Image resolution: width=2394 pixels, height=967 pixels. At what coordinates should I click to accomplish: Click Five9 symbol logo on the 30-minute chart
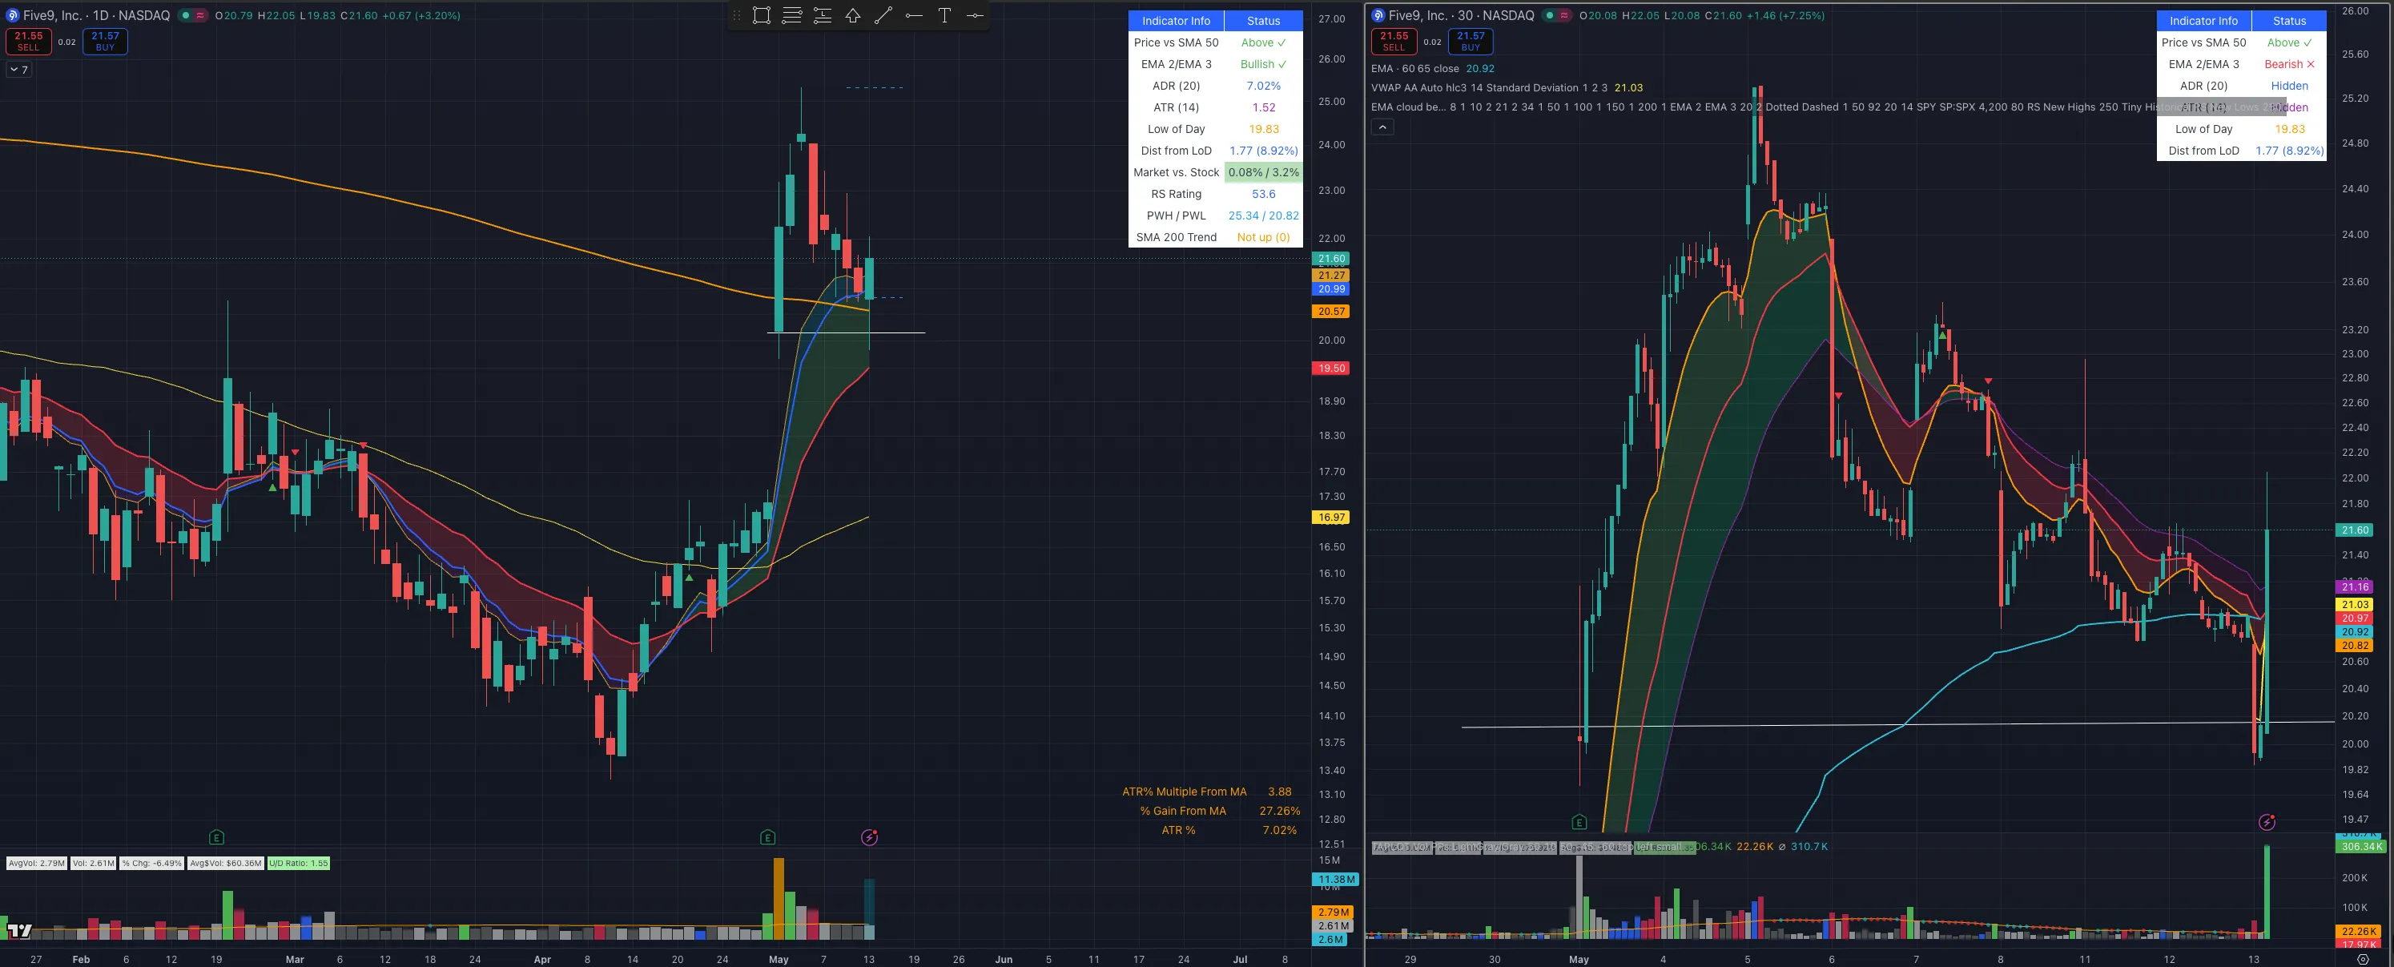click(x=1378, y=16)
